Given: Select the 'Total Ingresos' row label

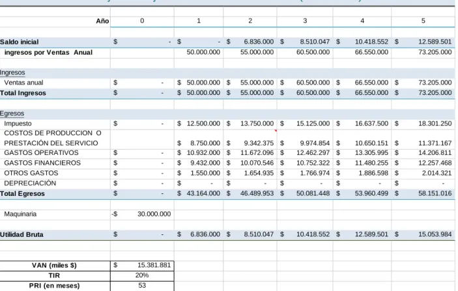Looking at the screenshot, I should point(23,93).
